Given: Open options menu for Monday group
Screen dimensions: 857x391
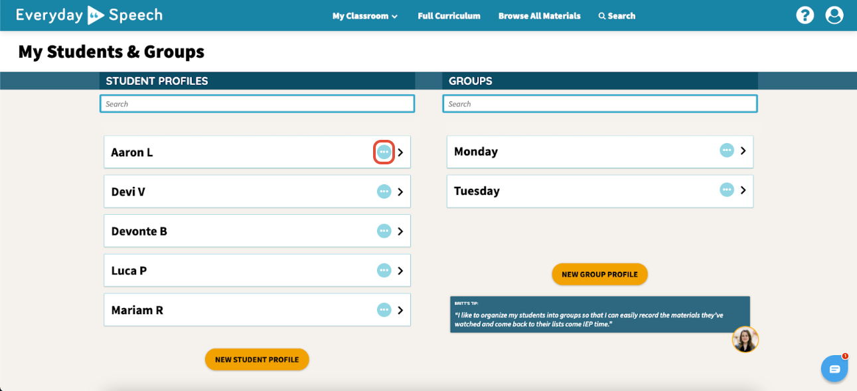Looking at the screenshot, I should (727, 150).
